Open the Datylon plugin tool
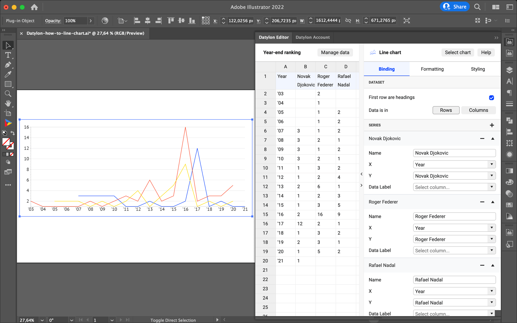The width and height of the screenshot is (517, 323). [8, 123]
